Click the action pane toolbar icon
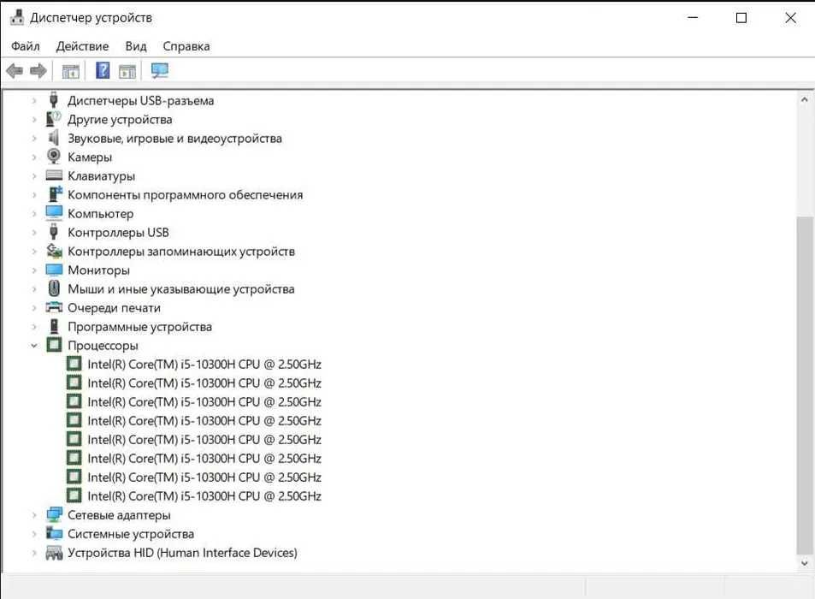Image resolution: width=815 pixels, height=599 pixels. point(127,71)
